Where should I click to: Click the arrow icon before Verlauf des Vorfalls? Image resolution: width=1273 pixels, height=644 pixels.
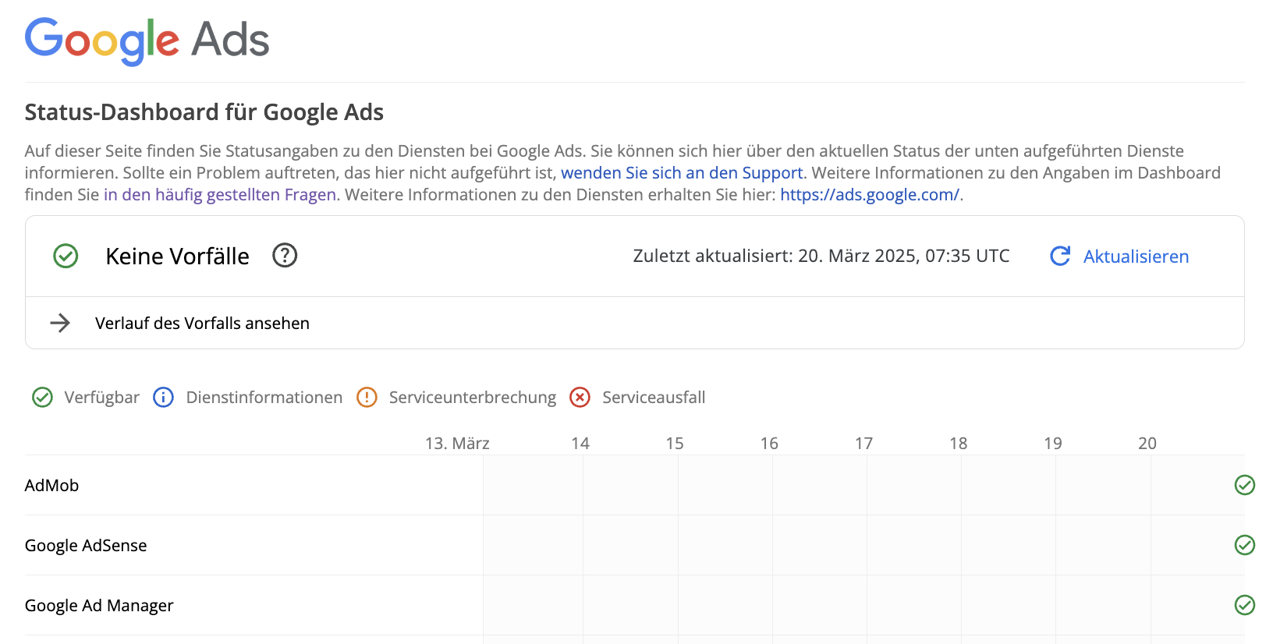click(x=60, y=323)
